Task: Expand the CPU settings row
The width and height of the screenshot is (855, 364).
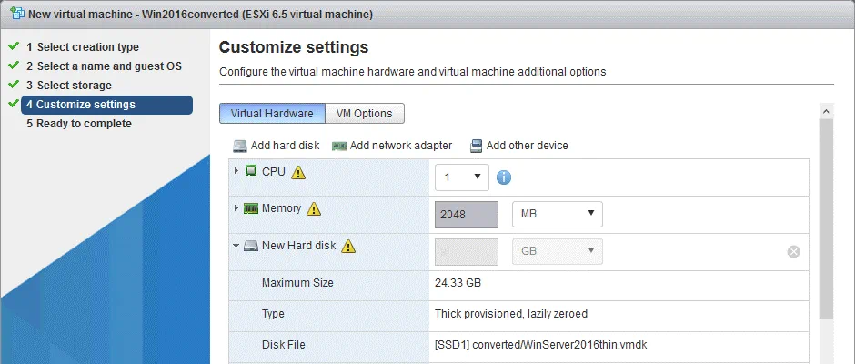Action: (236, 171)
